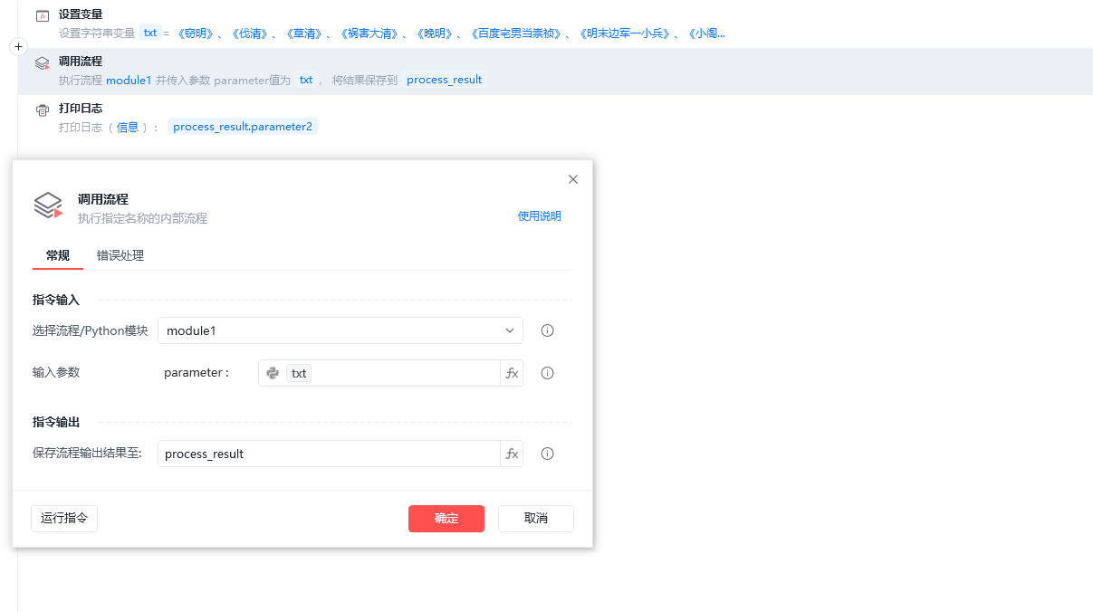The height and width of the screenshot is (612, 1093).
Task: Select the 常规 tab
Action: 58,255
